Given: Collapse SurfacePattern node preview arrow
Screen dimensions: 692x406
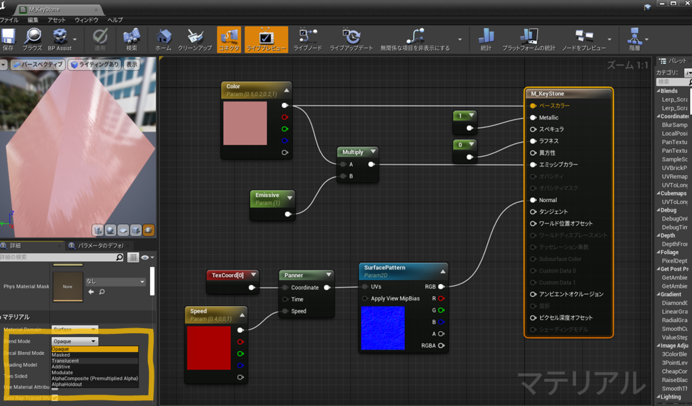Looking at the screenshot, I should pos(443,270).
